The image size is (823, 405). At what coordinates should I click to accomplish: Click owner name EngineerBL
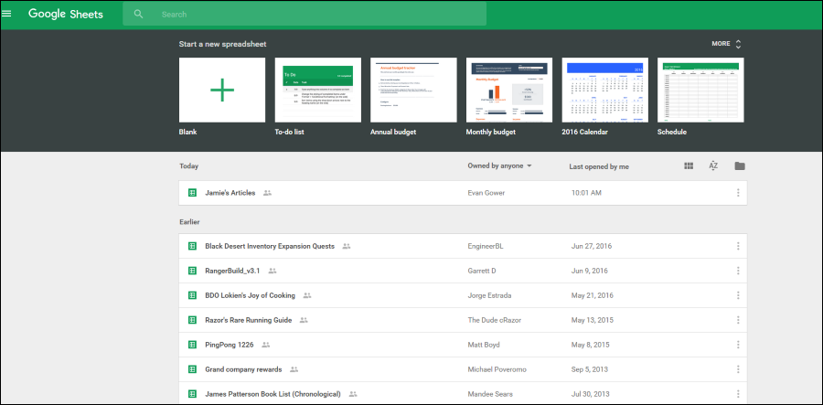486,246
